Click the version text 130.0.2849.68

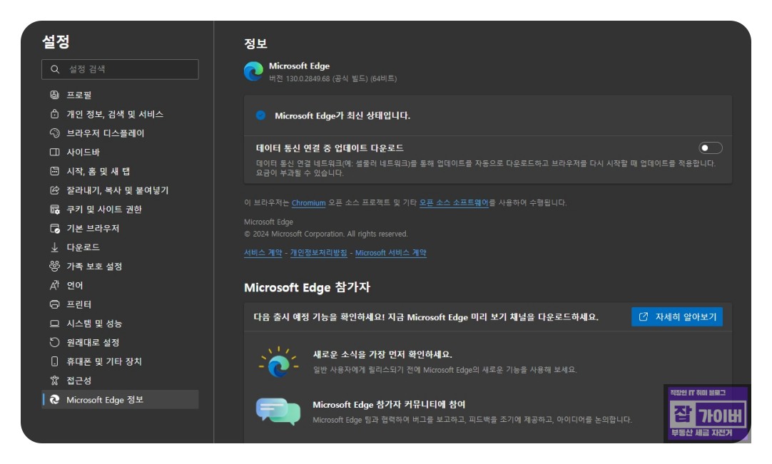pos(308,78)
